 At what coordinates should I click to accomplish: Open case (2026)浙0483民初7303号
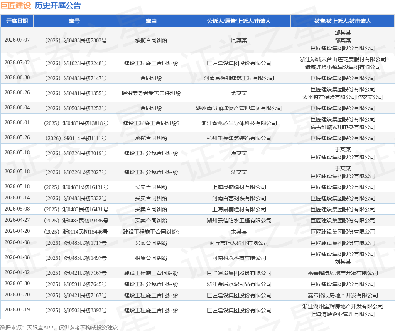tap(75, 40)
